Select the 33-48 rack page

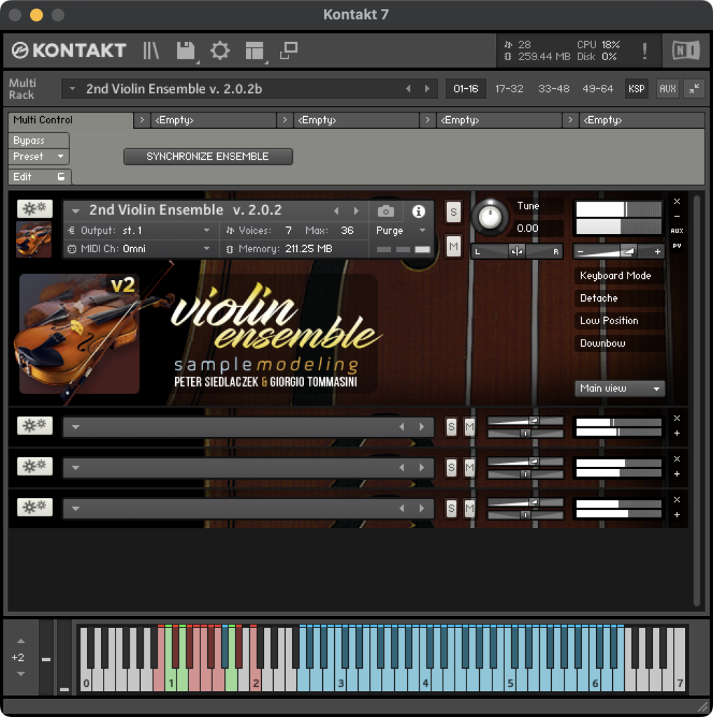553,88
